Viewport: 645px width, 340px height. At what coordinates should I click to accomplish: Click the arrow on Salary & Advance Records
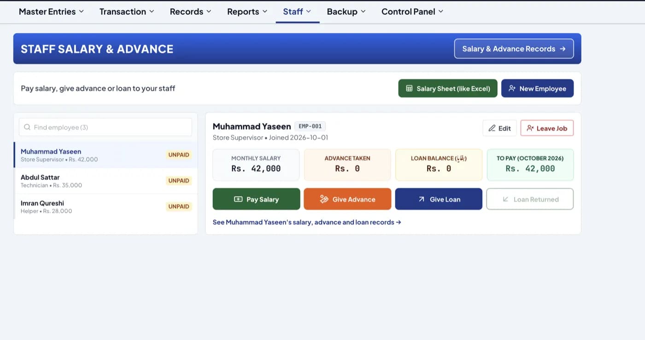[x=563, y=49]
